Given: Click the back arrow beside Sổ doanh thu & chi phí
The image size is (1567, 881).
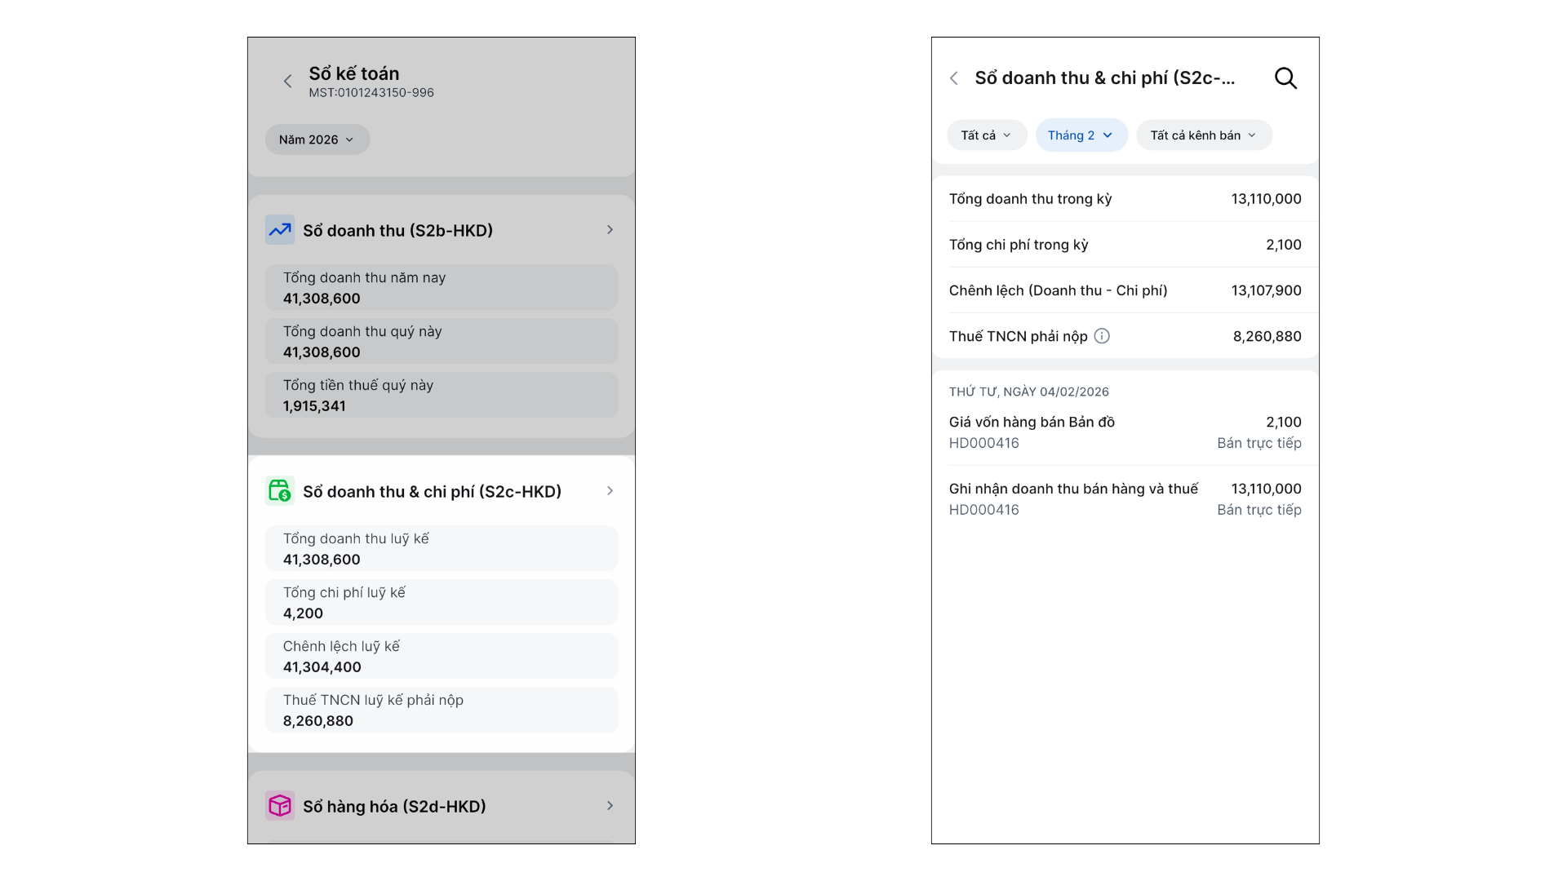Looking at the screenshot, I should coord(954,78).
